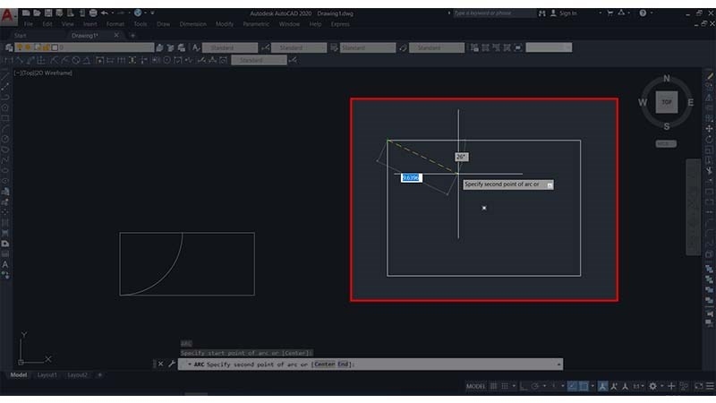Click the command line customize wrench icon
Image resolution: width=716 pixels, height=403 pixels.
pos(172,364)
